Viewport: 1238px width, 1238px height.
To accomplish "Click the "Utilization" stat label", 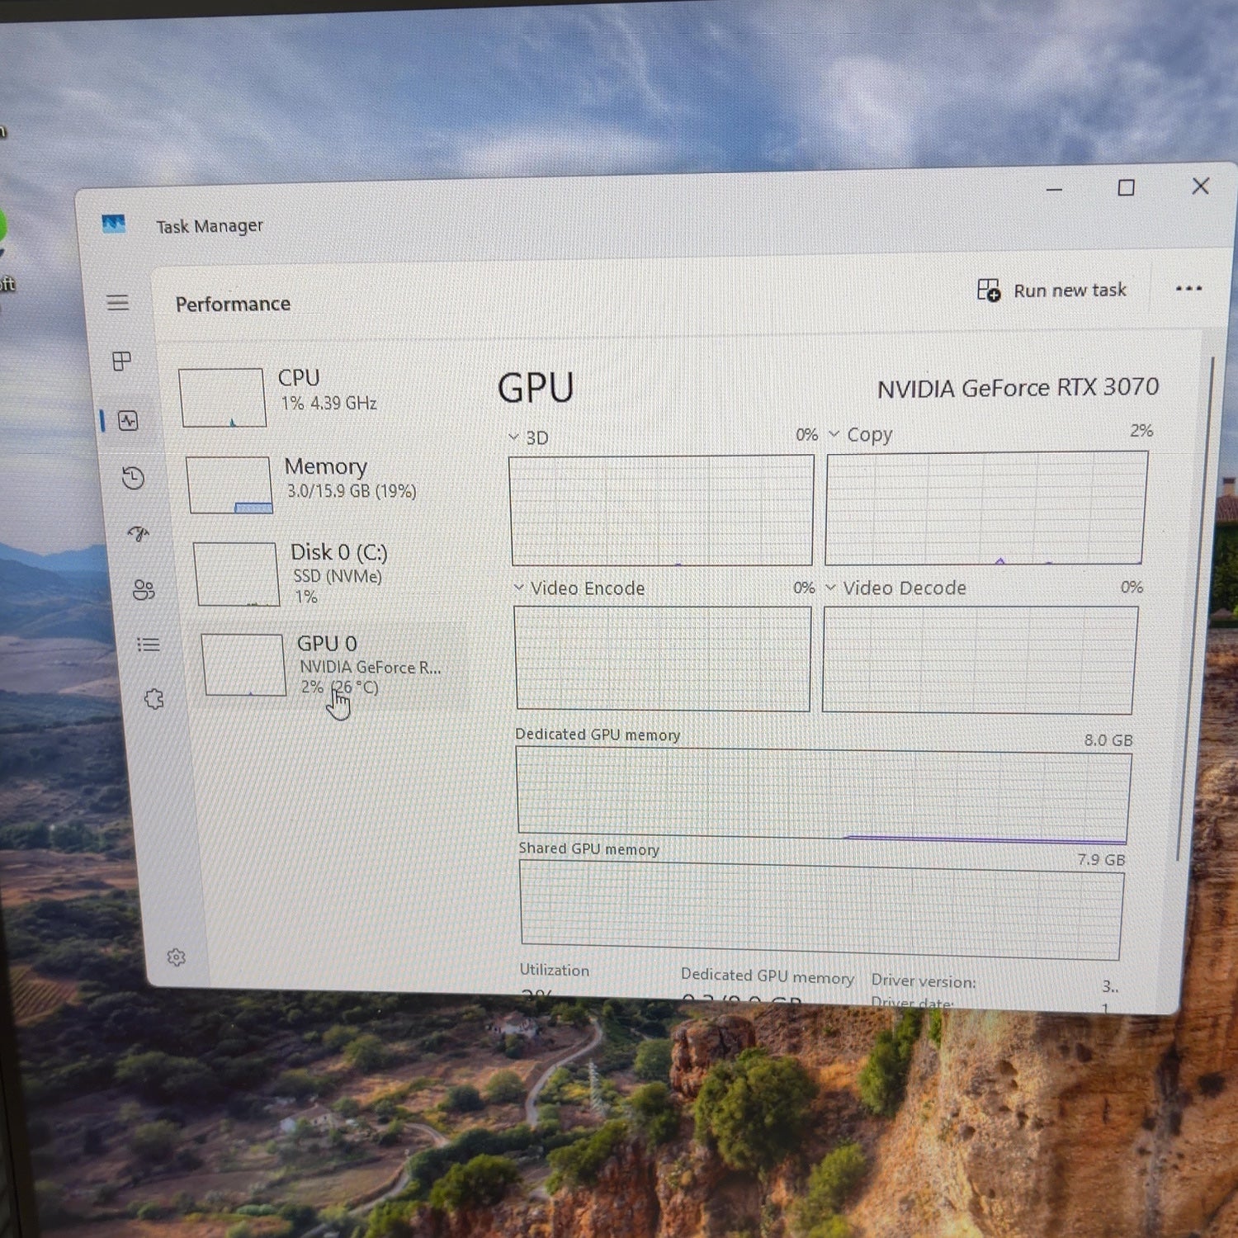I will coord(555,970).
